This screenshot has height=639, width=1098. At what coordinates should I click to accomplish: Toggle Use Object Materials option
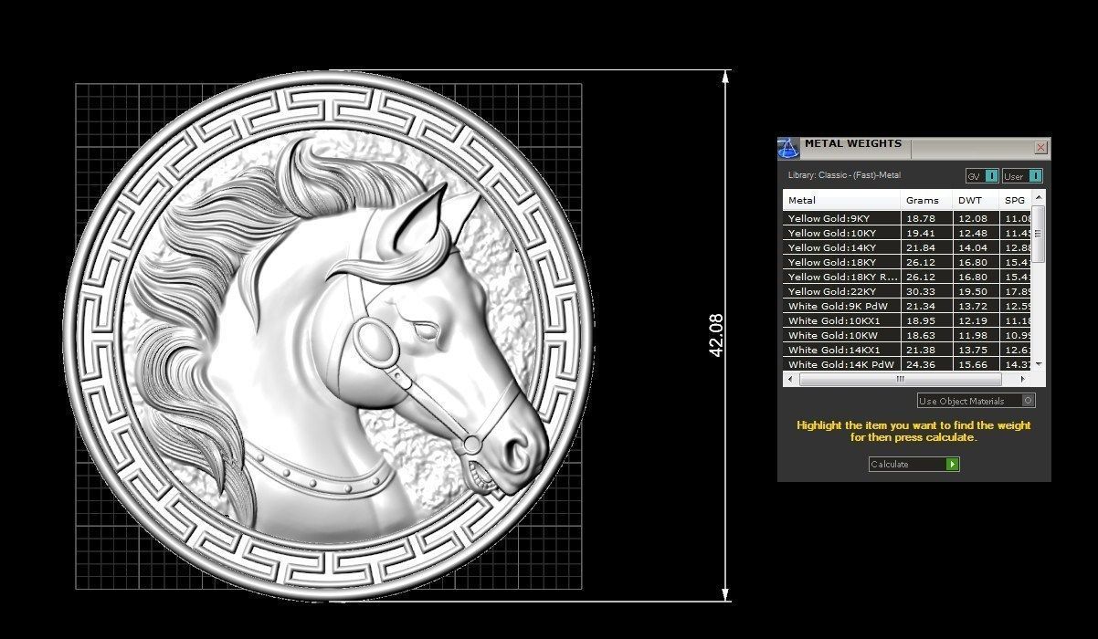click(x=977, y=401)
